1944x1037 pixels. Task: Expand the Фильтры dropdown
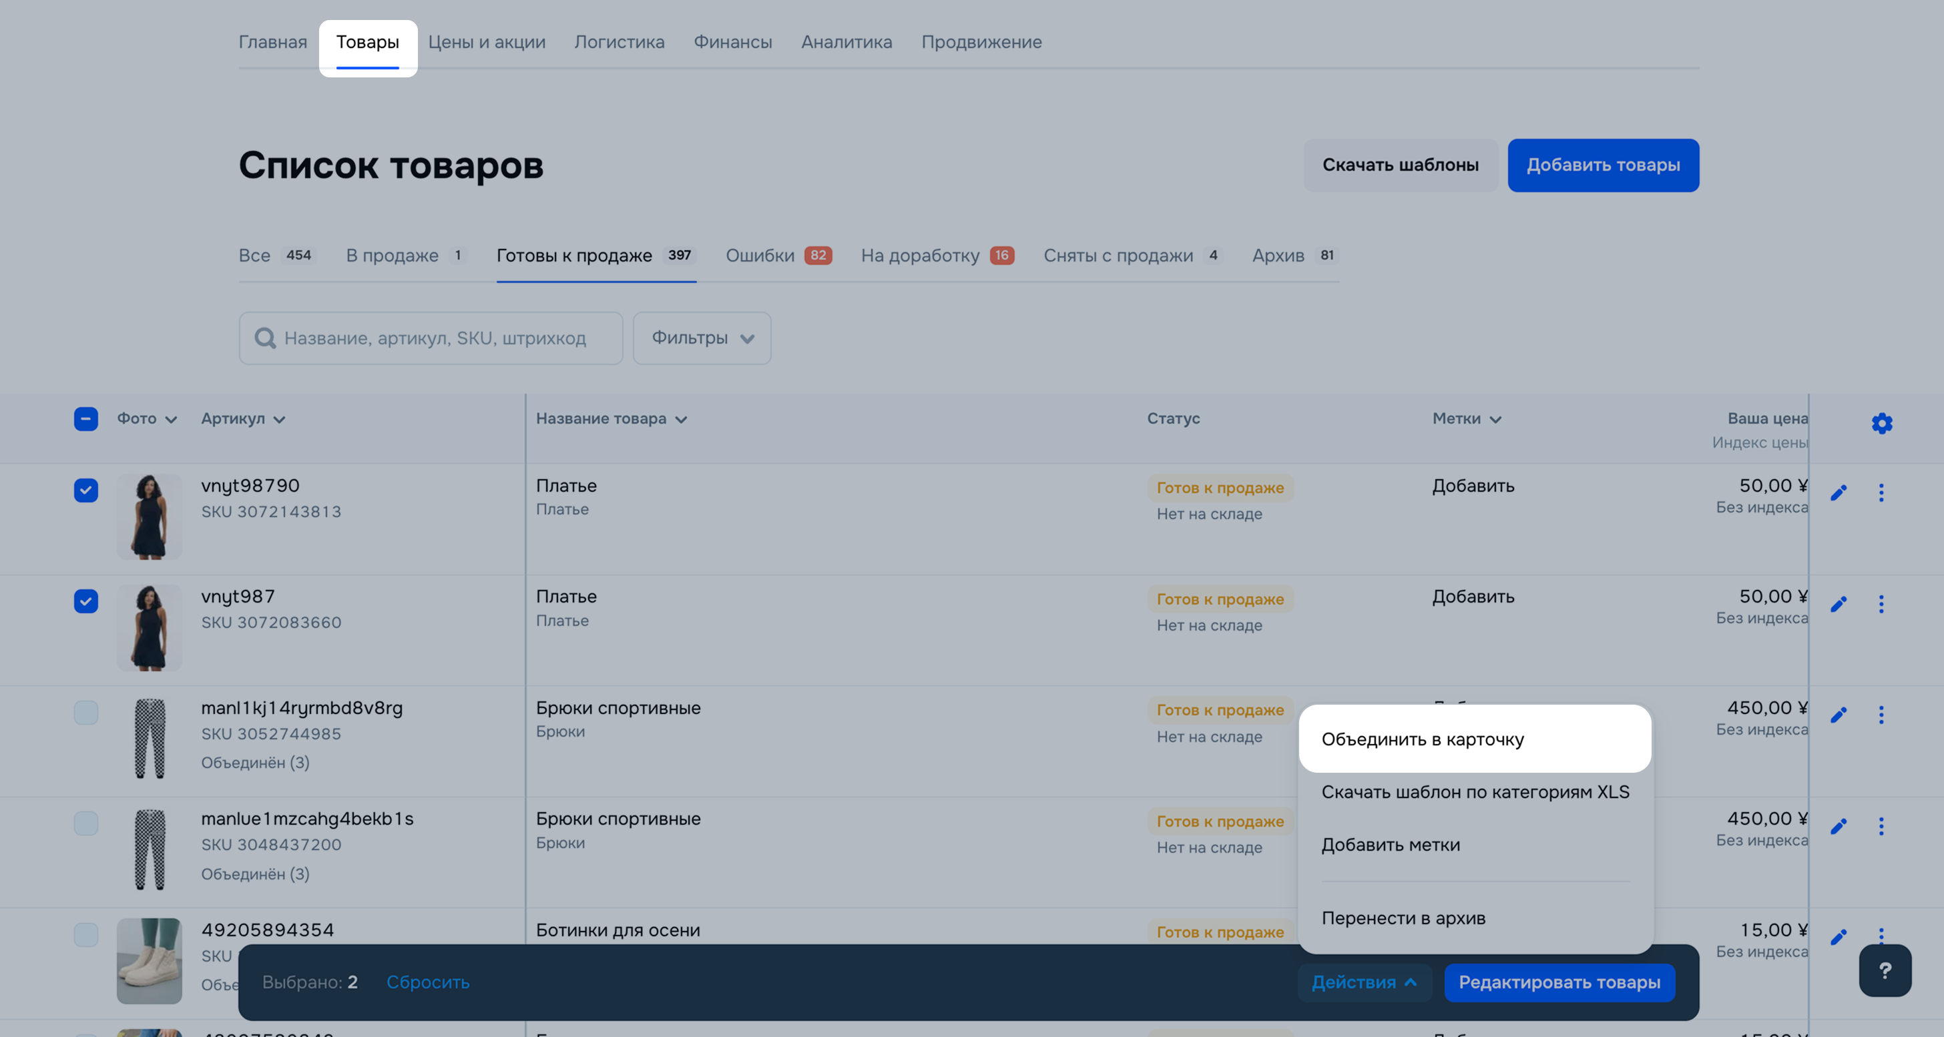click(x=702, y=338)
